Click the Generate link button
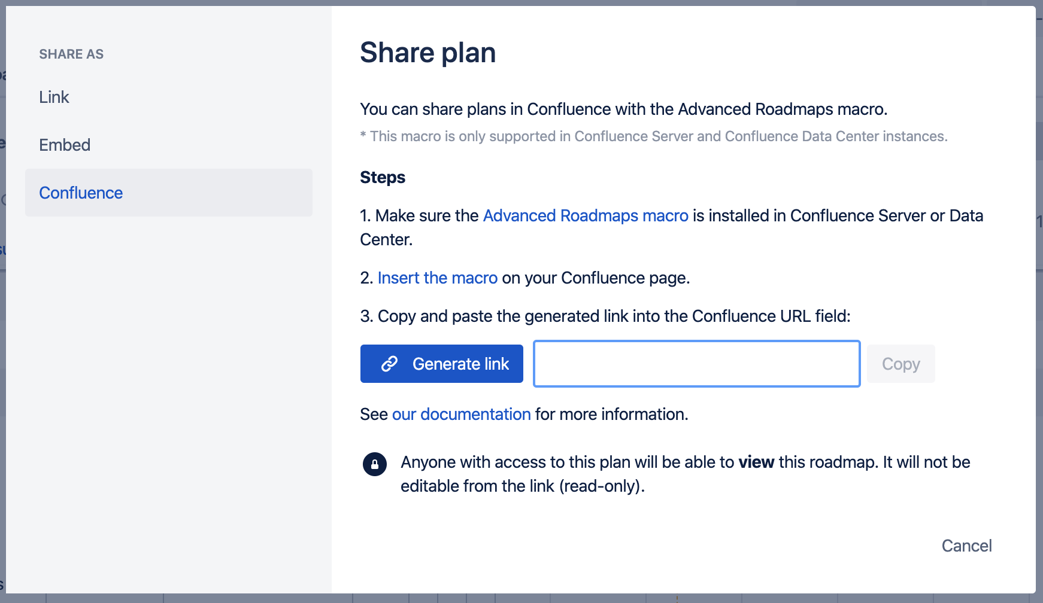1043x603 pixels. click(x=442, y=364)
